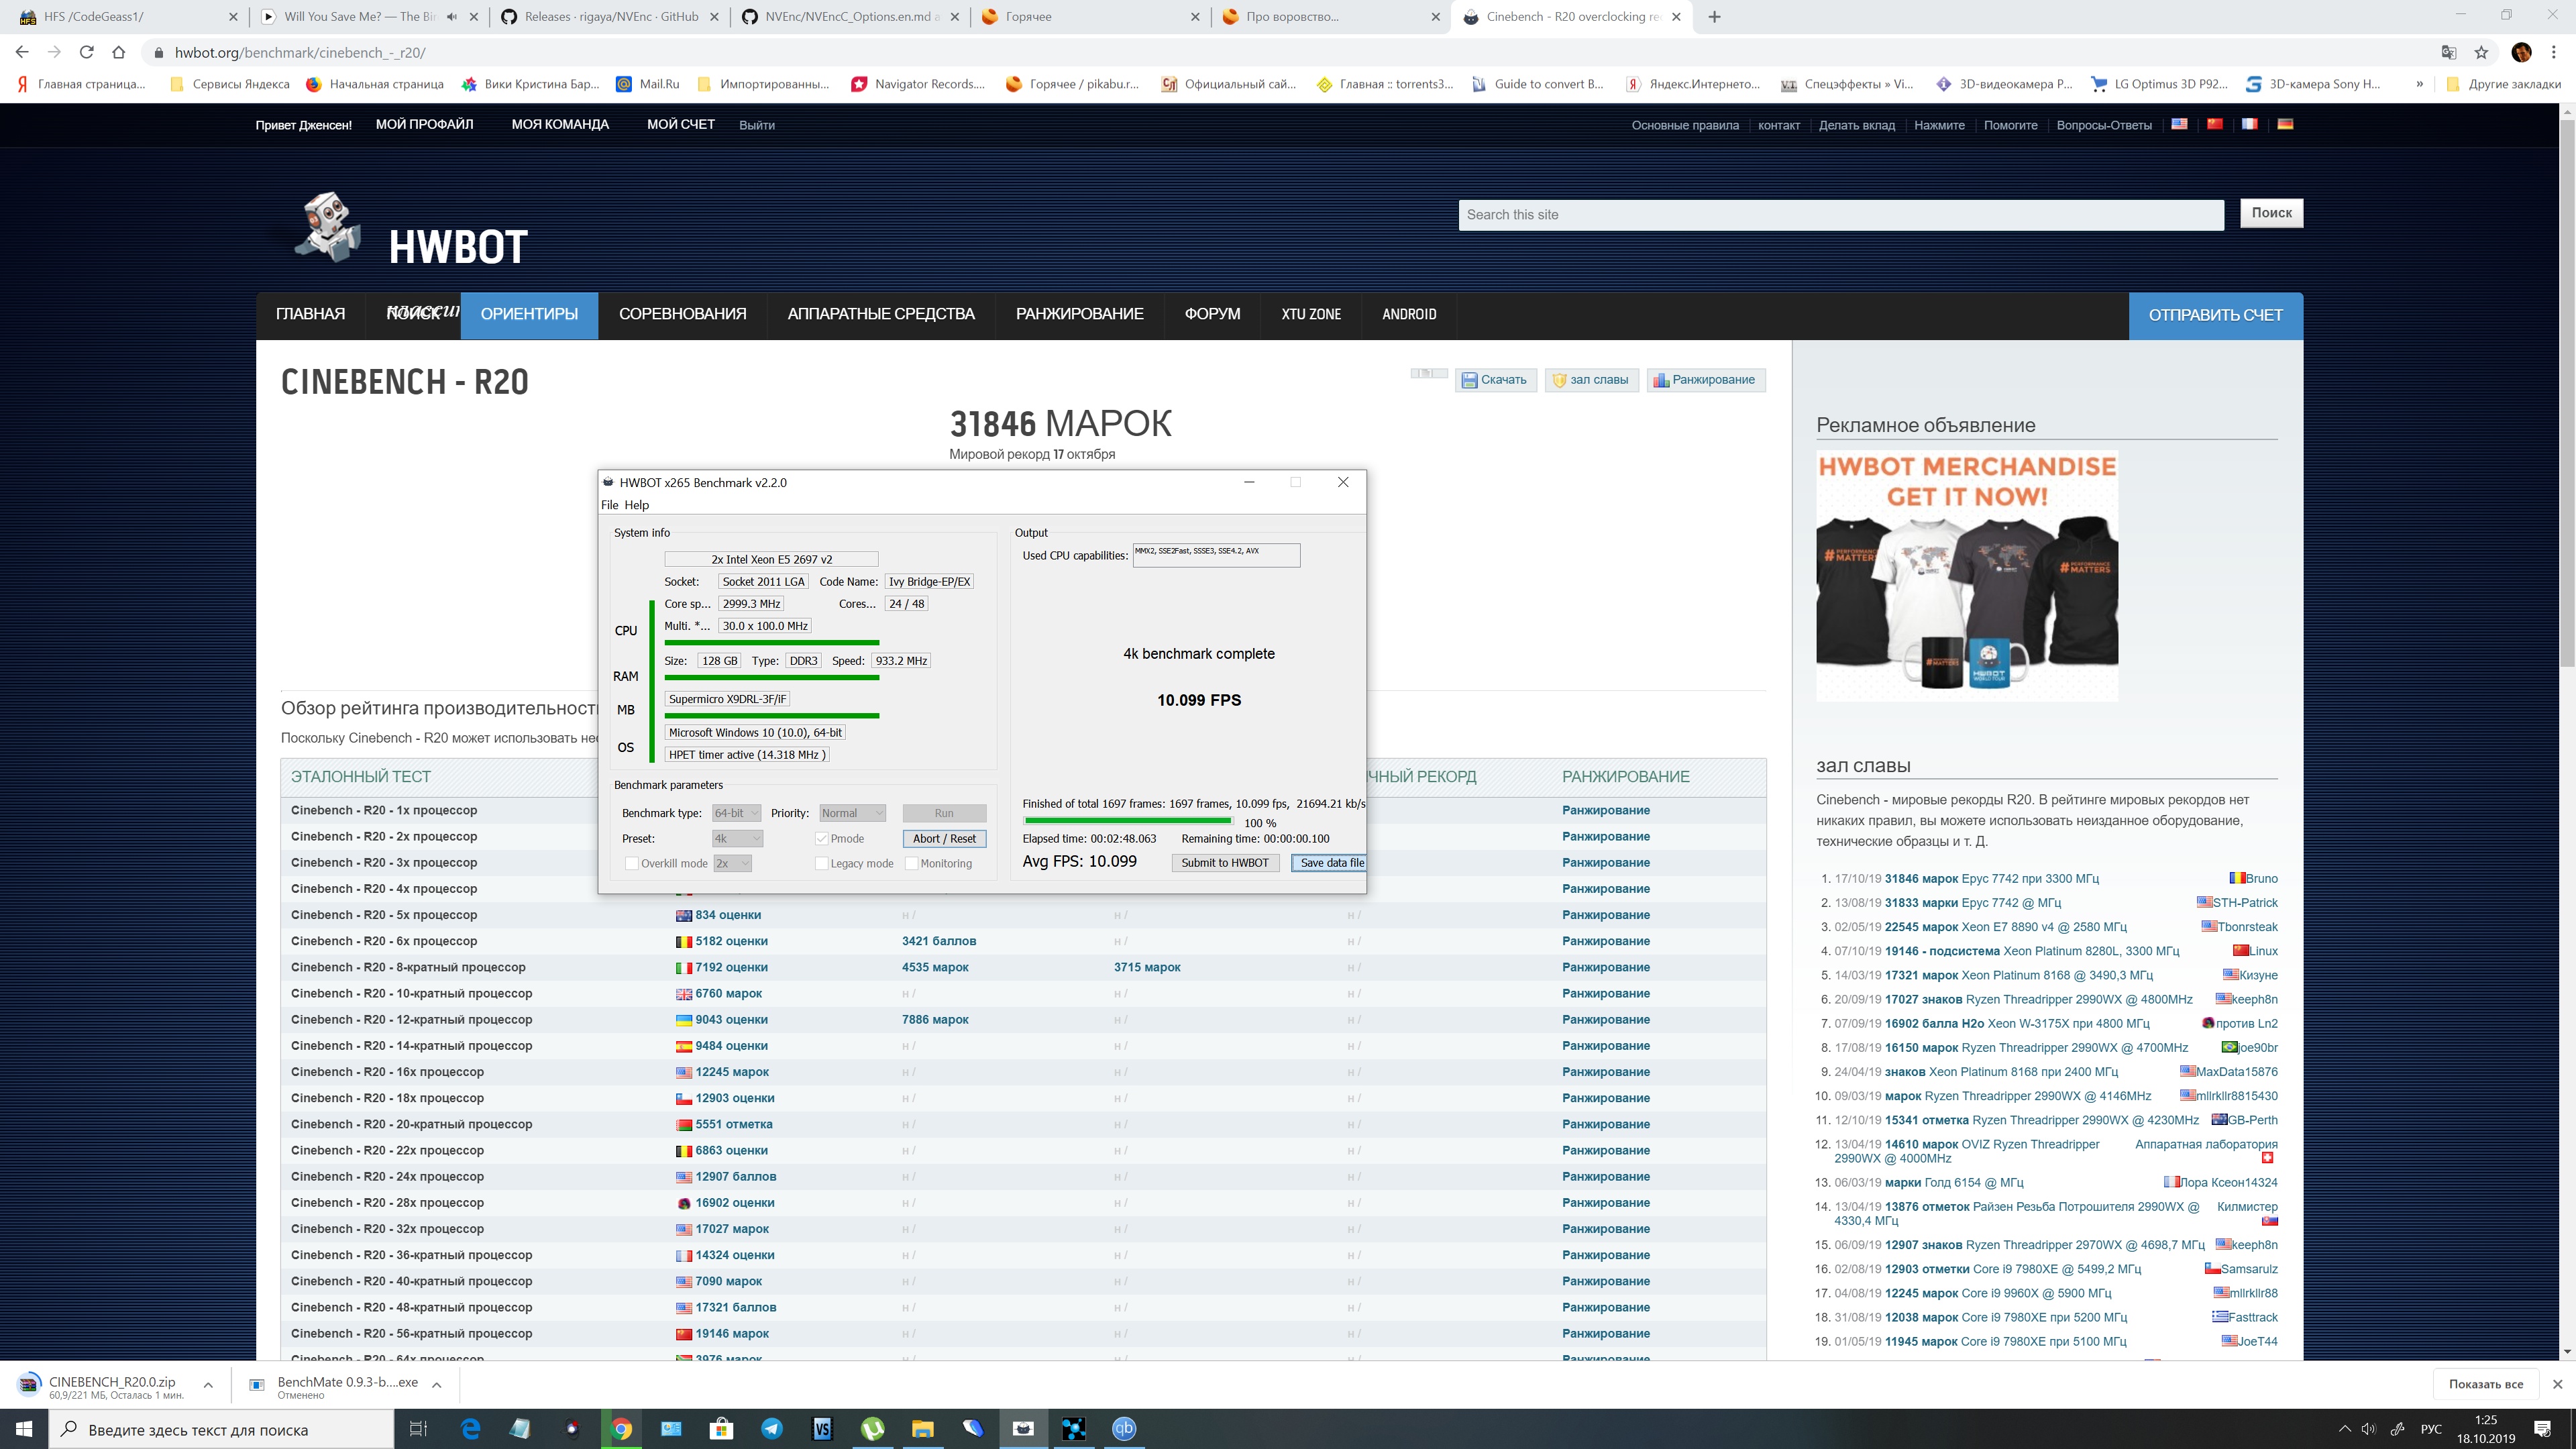Viewport: 2576px width, 1449px height.
Task: Open the Overkill 2x multiplier dropdown
Action: tap(732, 863)
